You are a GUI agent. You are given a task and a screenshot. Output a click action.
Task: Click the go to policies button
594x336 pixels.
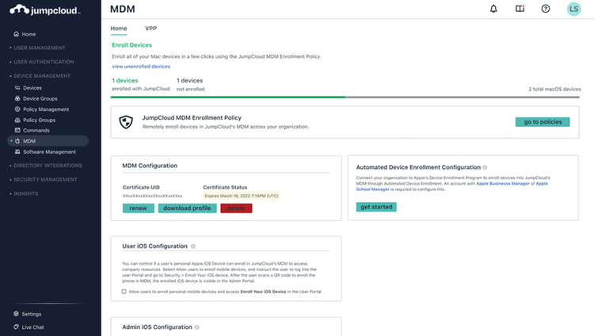coord(543,122)
